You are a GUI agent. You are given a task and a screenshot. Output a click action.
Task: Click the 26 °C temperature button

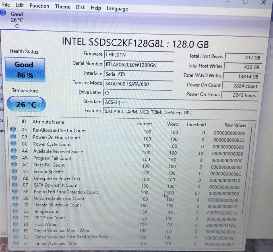pyautogui.click(x=26, y=104)
